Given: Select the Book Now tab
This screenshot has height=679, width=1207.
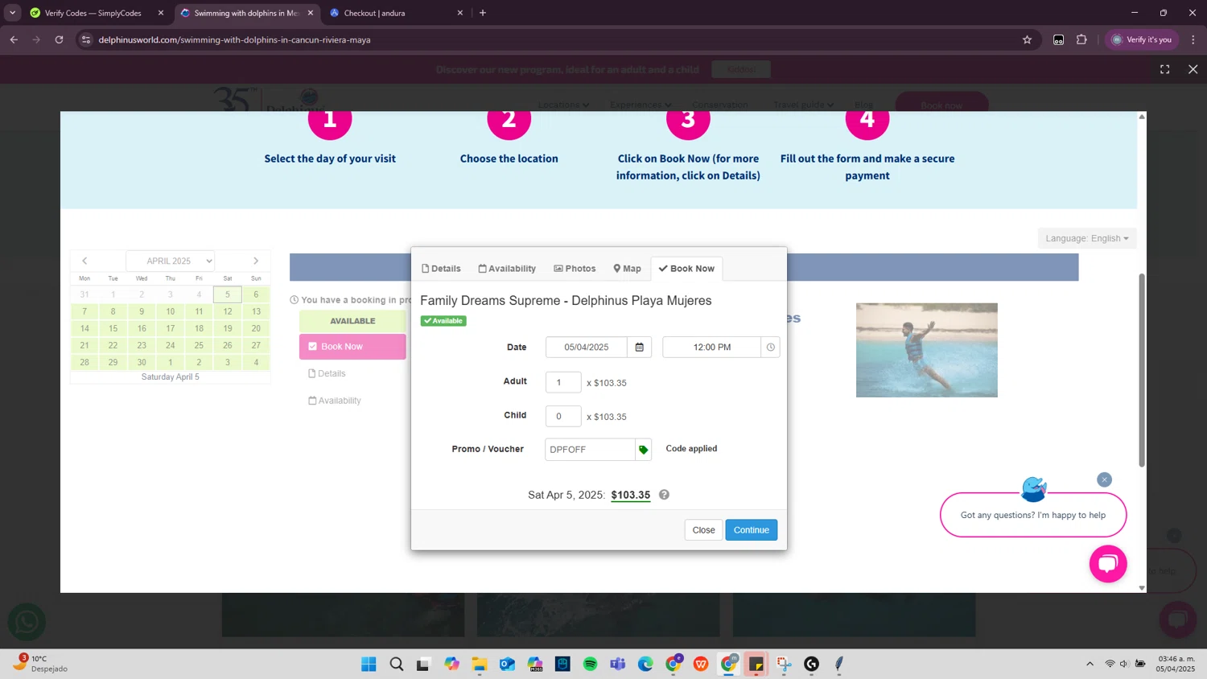Looking at the screenshot, I should click(x=686, y=269).
